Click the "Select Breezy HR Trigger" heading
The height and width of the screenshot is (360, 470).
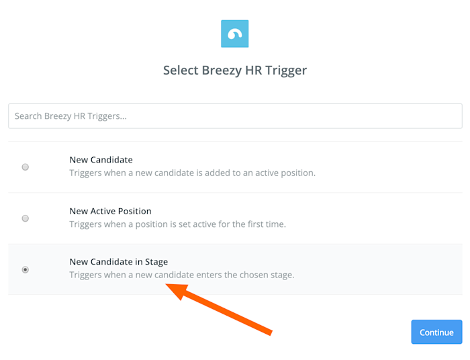235,71
